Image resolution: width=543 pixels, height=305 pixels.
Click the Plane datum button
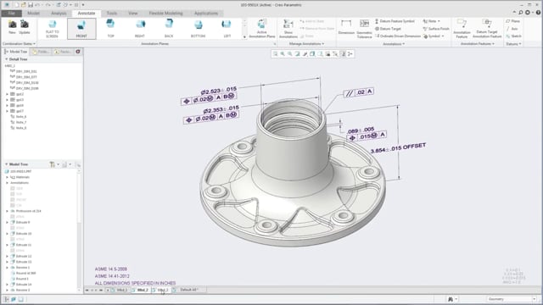pos(512,21)
